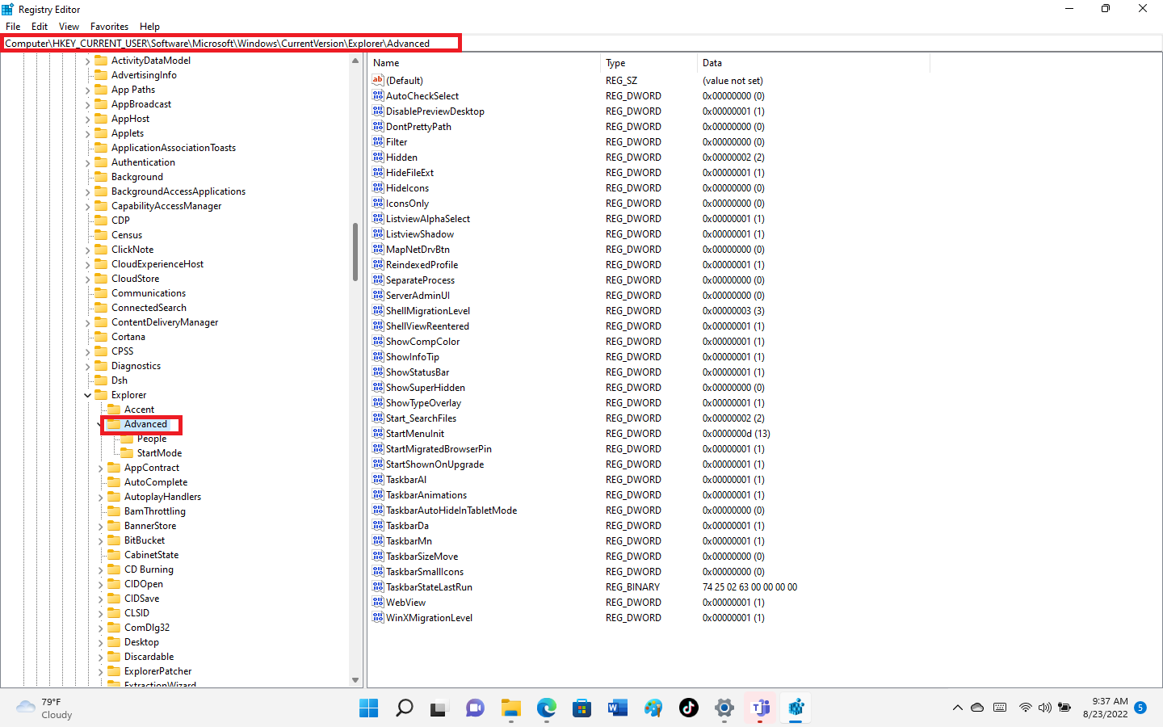Expand the ActivityDataModel key
Viewport: 1163px width, 727px height.
coord(88,61)
